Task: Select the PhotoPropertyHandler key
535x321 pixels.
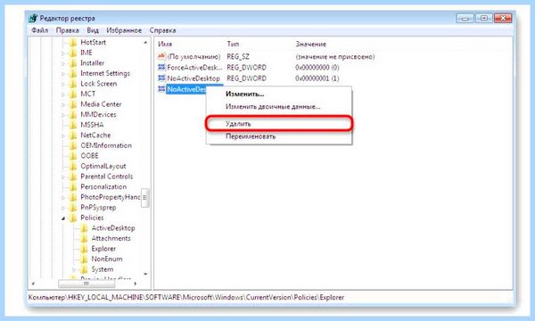Action: [x=111, y=197]
